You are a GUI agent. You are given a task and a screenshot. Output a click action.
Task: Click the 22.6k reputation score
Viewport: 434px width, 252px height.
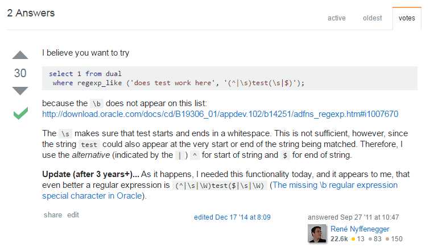(x=340, y=239)
